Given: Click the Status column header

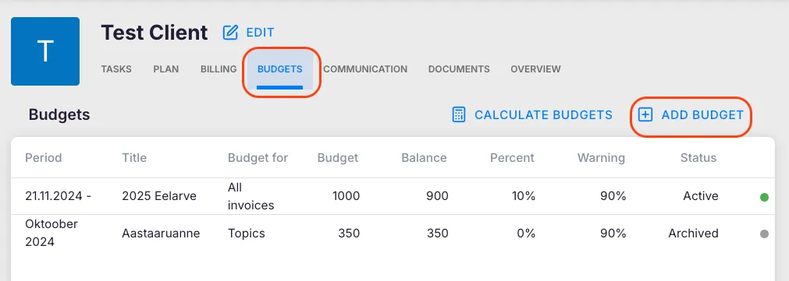Looking at the screenshot, I should (698, 158).
